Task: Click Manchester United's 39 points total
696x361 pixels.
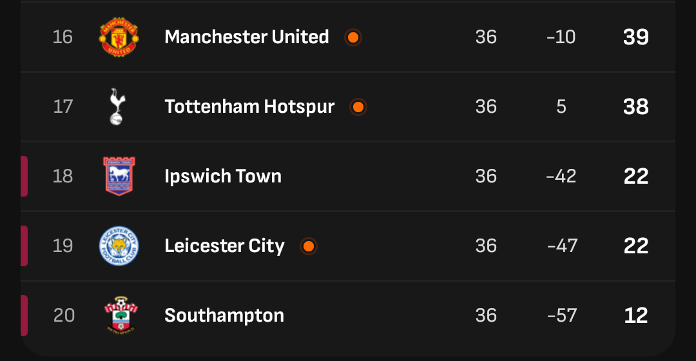Action: (636, 37)
